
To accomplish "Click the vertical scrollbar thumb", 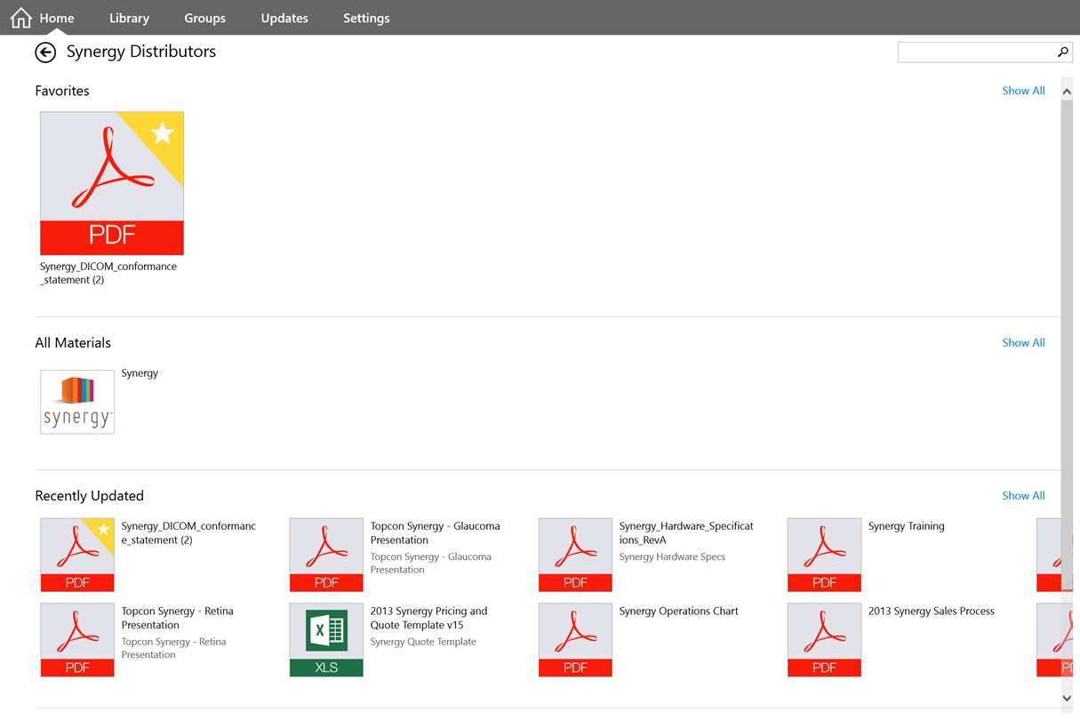I will 1067,346.
